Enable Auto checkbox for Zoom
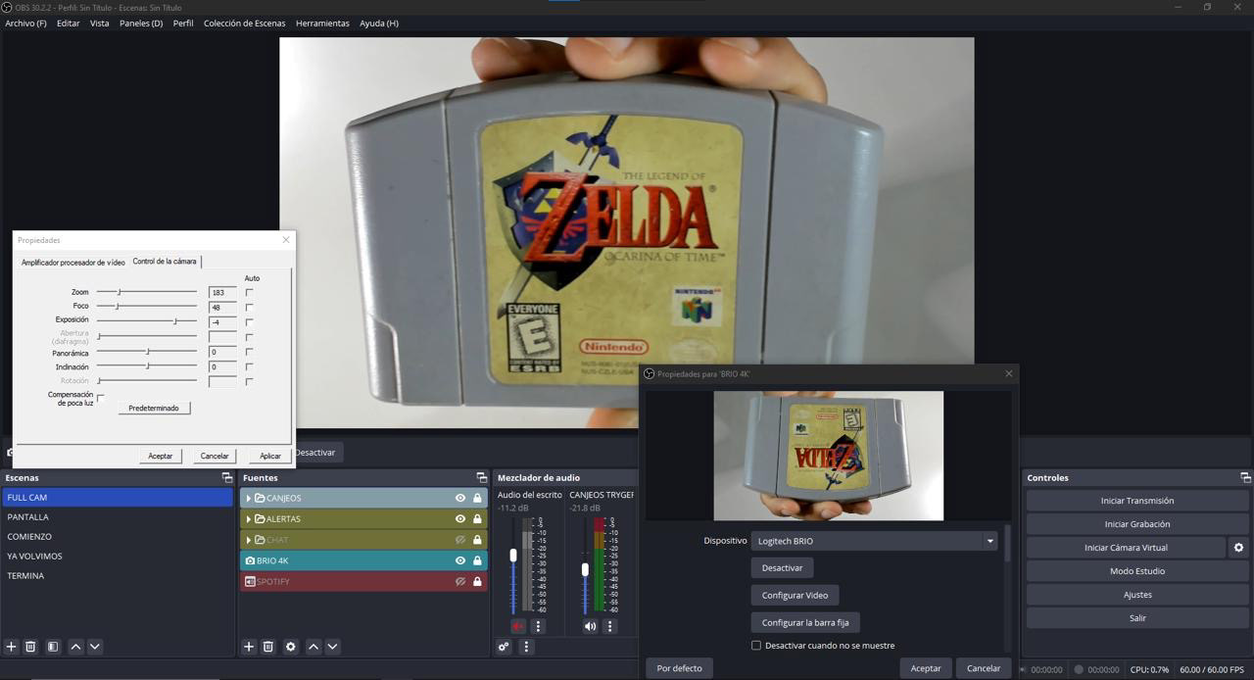 pos(249,292)
